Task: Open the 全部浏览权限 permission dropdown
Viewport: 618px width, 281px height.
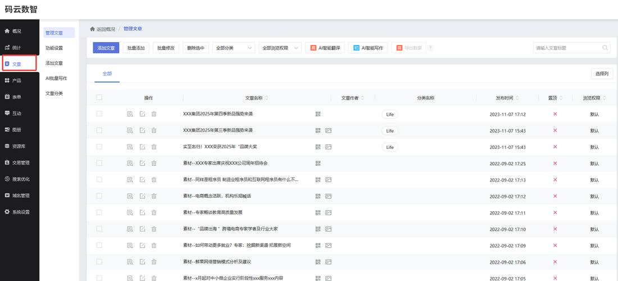Action: point(280,48)
